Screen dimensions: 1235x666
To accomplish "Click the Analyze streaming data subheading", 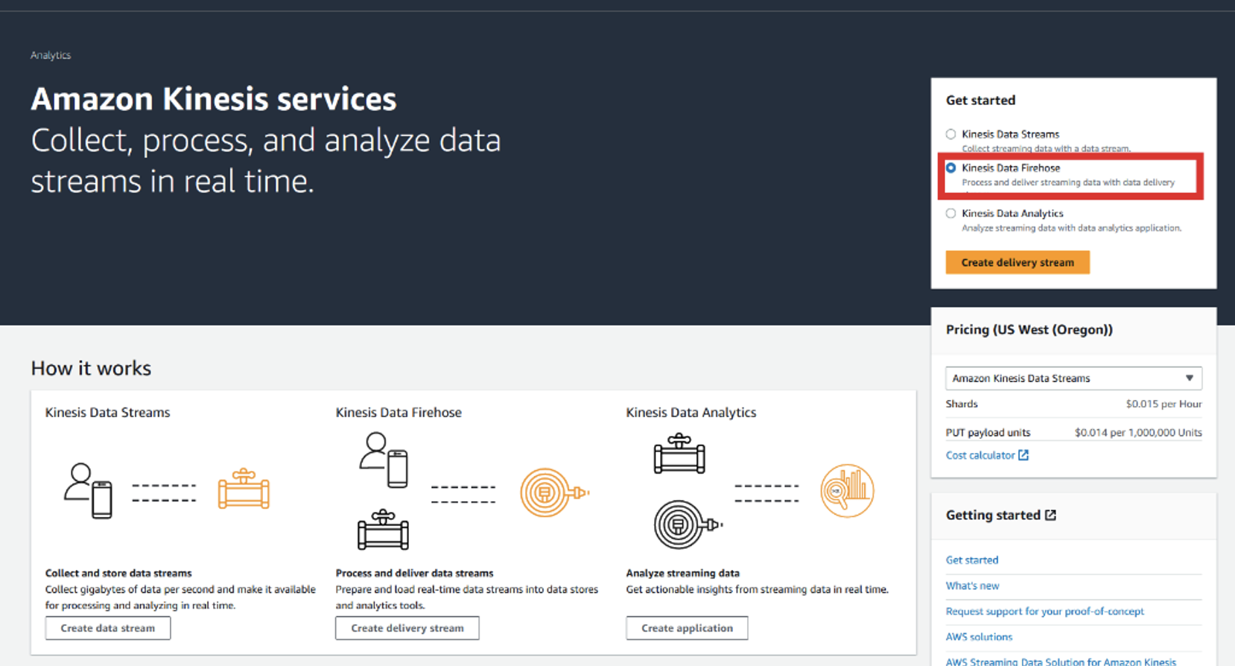I will click(683, 573).
